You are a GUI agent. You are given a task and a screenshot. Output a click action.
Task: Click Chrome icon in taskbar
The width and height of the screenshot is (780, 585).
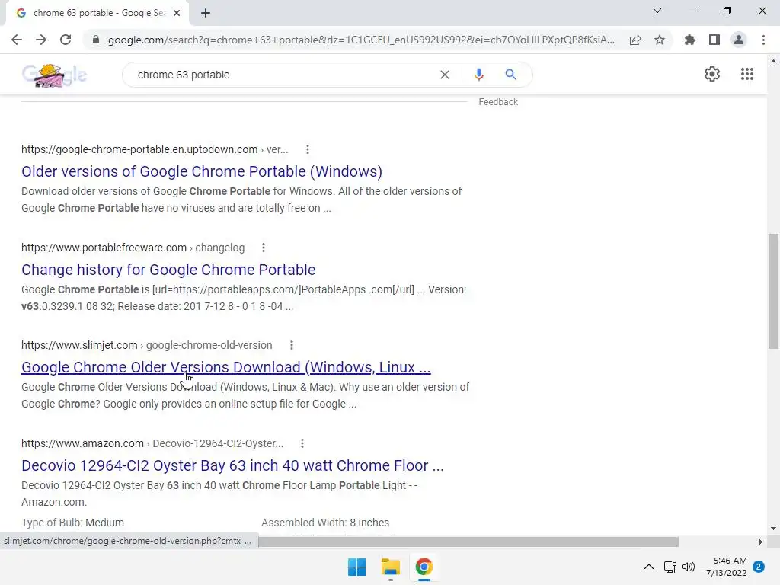424,567
